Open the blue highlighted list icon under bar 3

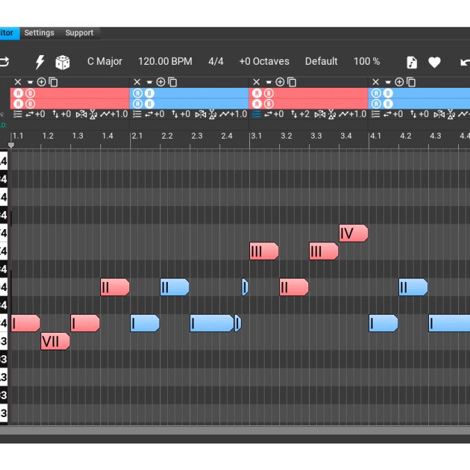pos(256,114)
